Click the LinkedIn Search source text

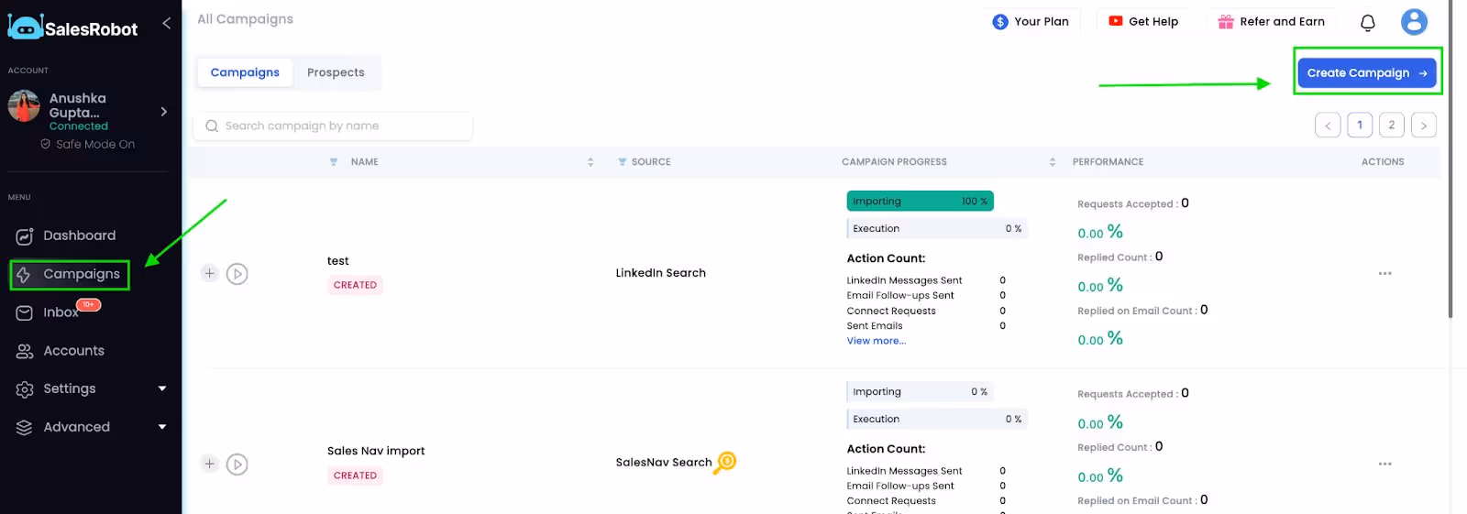point(661,273)
